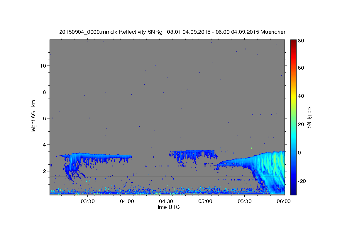Click the 03:30 time tick label
Image resolution: width=352 pixels, height=234 pixels.
coord(88,202)
